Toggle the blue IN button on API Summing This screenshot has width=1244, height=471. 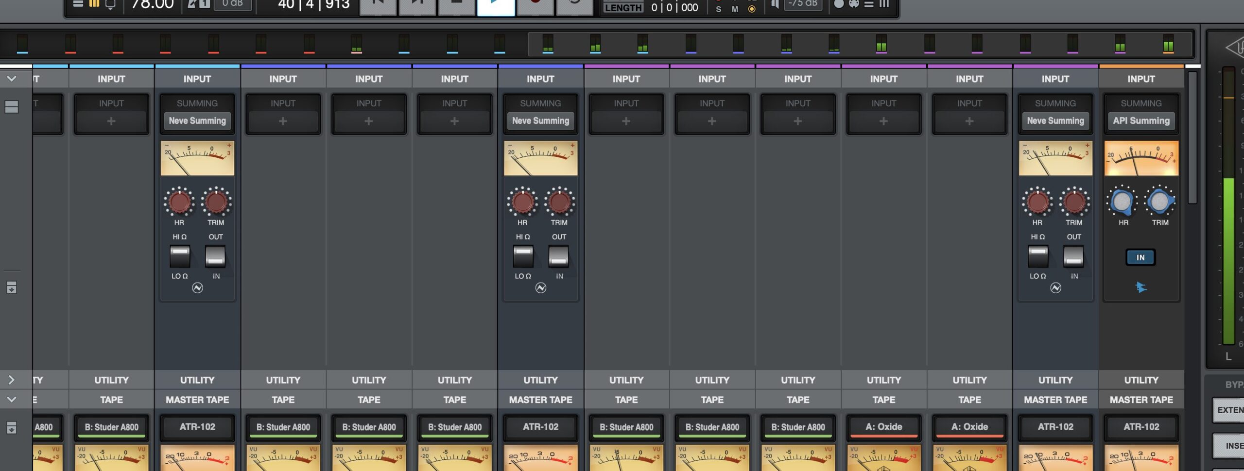pyautogui.click(x=1140, y=257)
